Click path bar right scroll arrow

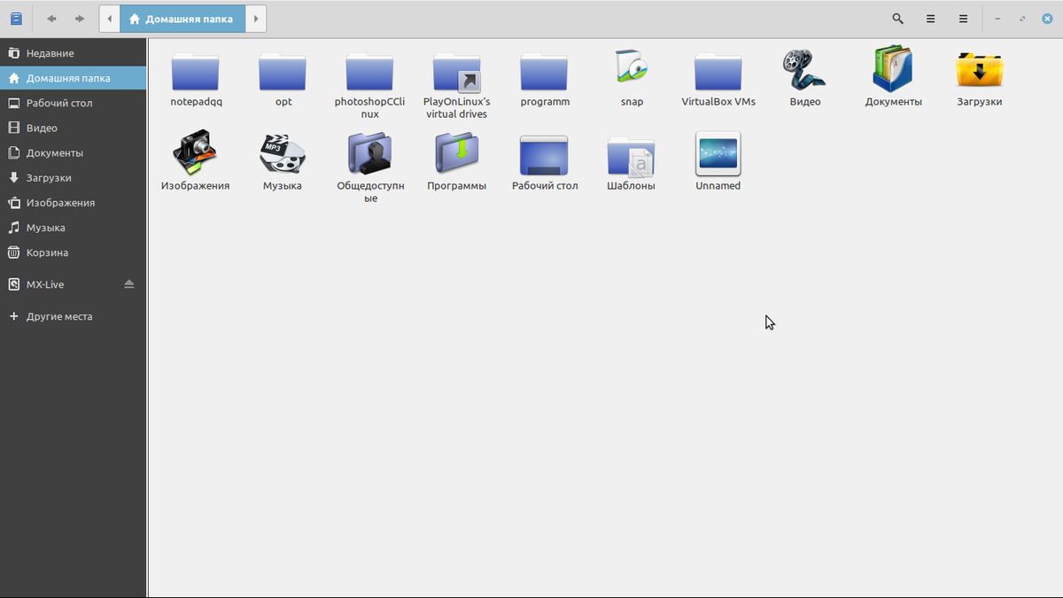click(x=255, y=19)
